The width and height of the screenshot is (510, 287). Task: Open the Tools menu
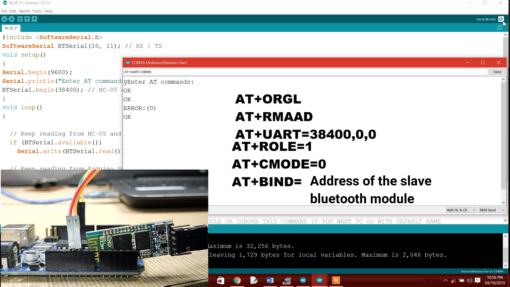[x=37, y=11]
